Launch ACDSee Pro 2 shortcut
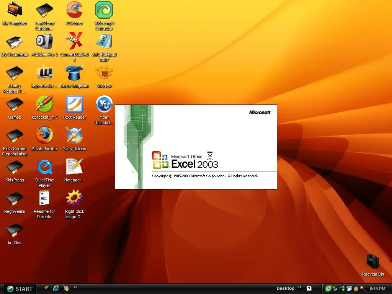The height and width of the screenshot is (294, 392). tap(44, 46)
